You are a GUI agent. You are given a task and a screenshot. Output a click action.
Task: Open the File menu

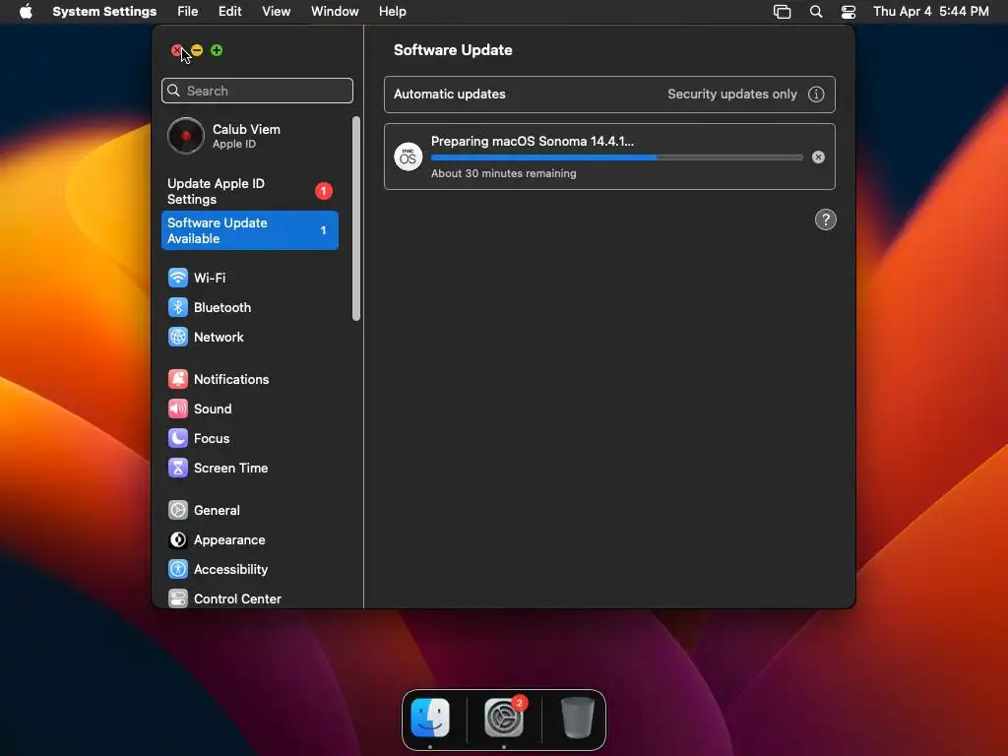[188, 12]
